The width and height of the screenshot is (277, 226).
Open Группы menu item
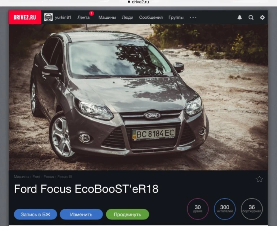click(x=176, y=17)
